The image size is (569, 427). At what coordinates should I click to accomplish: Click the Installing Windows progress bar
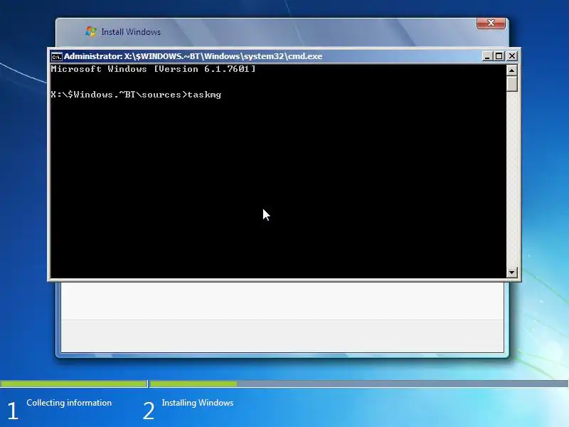click(359, 384)
